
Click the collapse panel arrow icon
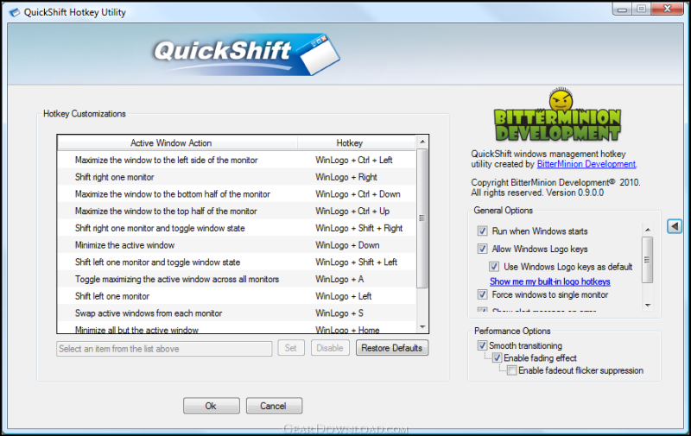675,226
